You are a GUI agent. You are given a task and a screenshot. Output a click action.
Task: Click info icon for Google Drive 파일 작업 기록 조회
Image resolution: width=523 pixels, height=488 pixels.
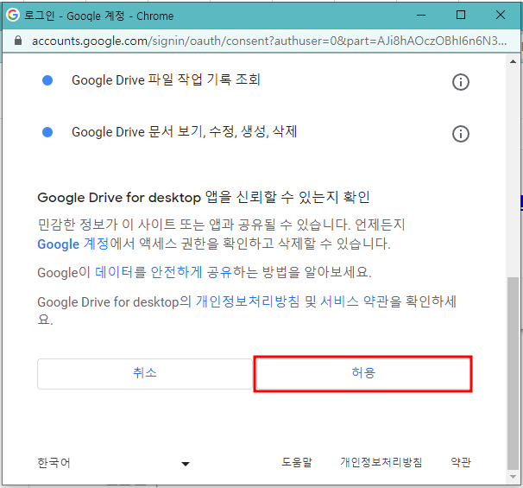[461, 82]
